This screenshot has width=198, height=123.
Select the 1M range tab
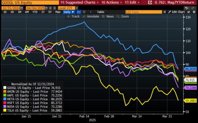[x=19, y=12]
